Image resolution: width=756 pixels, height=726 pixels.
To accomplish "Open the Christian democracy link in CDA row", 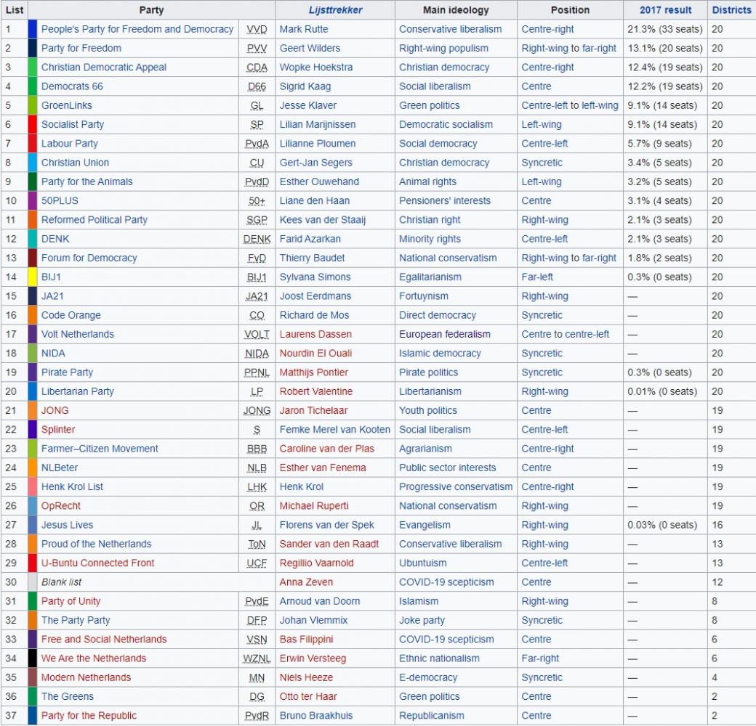I will tap(444, 68).
